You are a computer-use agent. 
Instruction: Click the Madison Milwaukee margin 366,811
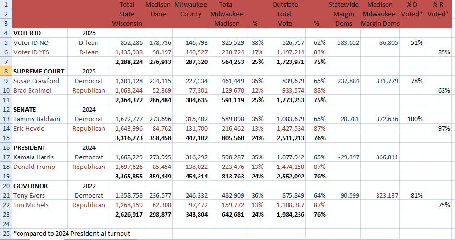(x=380, y=157)
